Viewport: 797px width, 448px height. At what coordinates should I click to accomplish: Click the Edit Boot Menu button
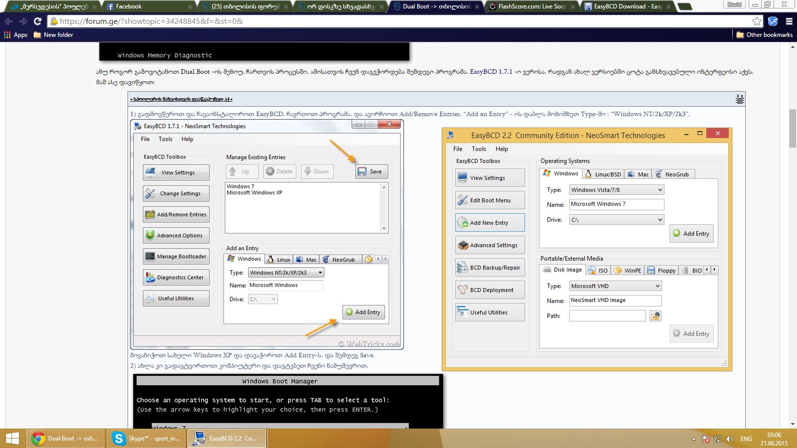490,200
